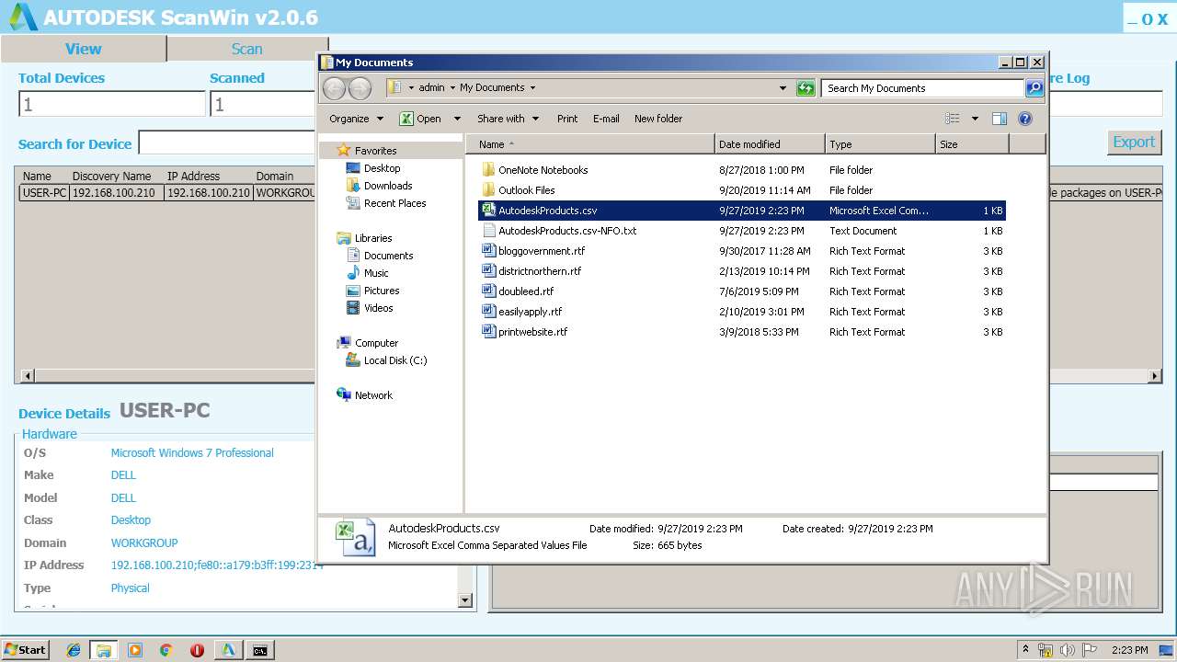The width and height of the screenshot is (1177, 662).
Task: Switch to the Autodesk ScanWin taskbar icon
Action: tap(228, 650)
